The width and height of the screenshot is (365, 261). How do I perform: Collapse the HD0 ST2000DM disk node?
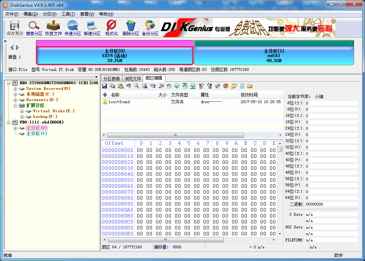coord(8,83)
